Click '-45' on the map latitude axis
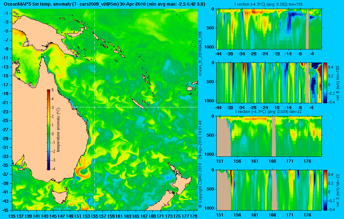This screenshot has width=344, height=219. coord(5,210)
